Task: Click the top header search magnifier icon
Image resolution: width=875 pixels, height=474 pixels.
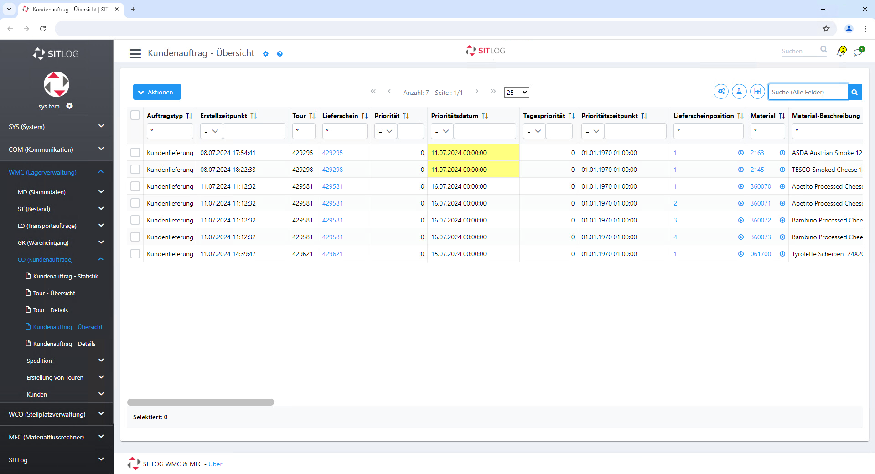Action: point(823,50)
